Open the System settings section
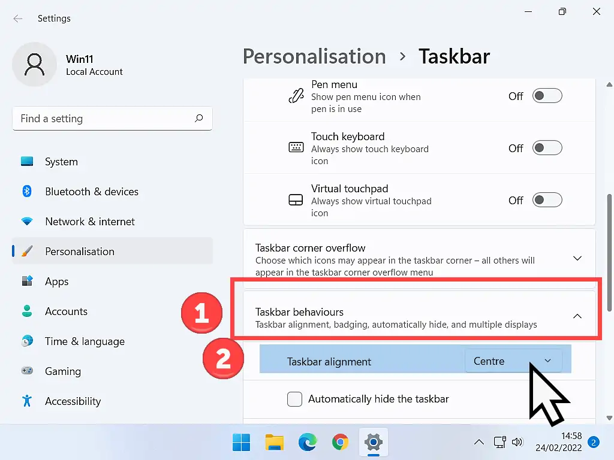The image size is (614, 460). [x=61, y=162]
